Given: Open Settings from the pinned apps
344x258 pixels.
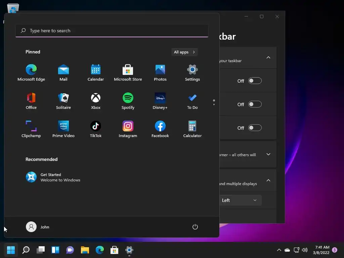Looking at the screenshot, I should click(192, 73).
